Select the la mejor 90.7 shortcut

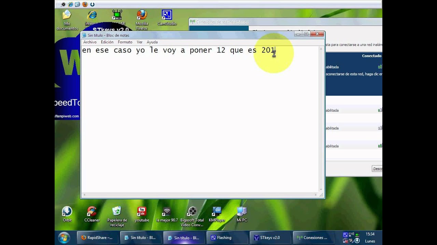pos(167,214)
